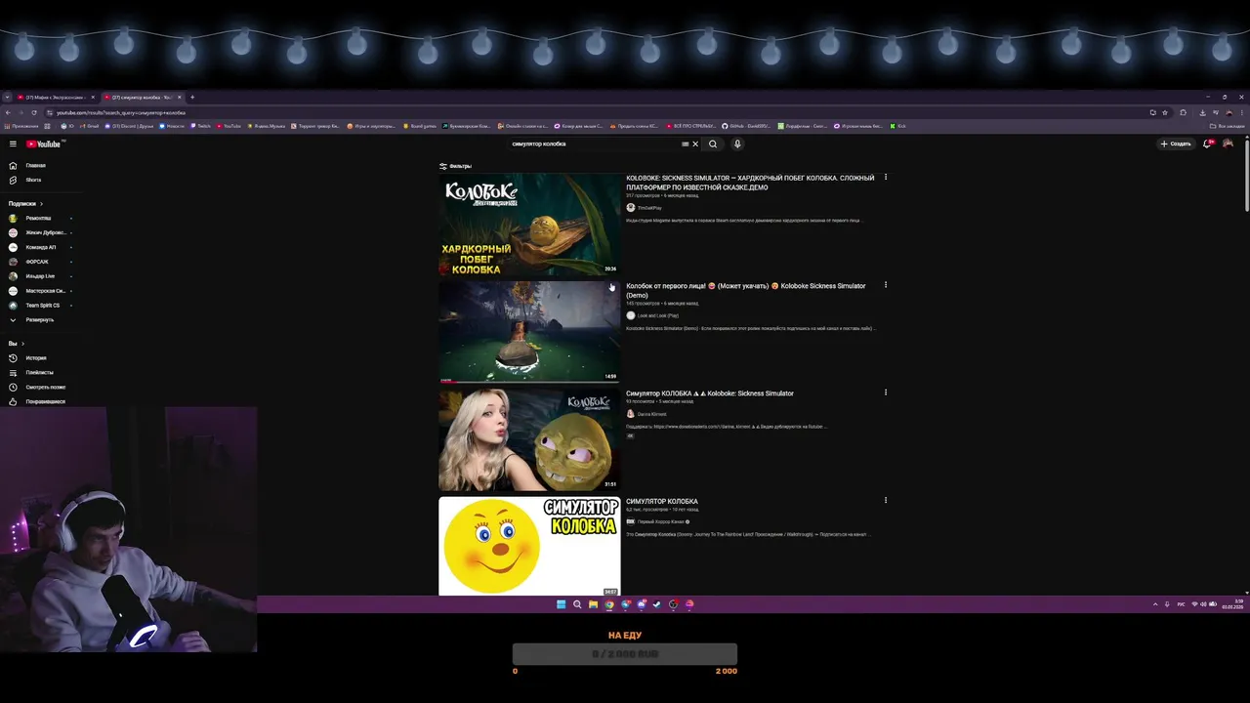Go to Главная in the sidebar
The width and height of the screenshot is (1250, 703).
point(35,165)
